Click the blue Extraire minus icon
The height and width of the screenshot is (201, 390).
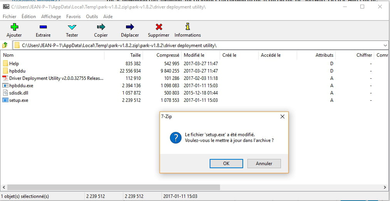point(43,27)
